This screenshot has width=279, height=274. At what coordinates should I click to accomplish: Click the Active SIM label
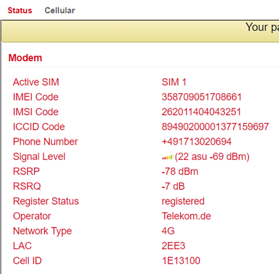[x=36, y=82]
